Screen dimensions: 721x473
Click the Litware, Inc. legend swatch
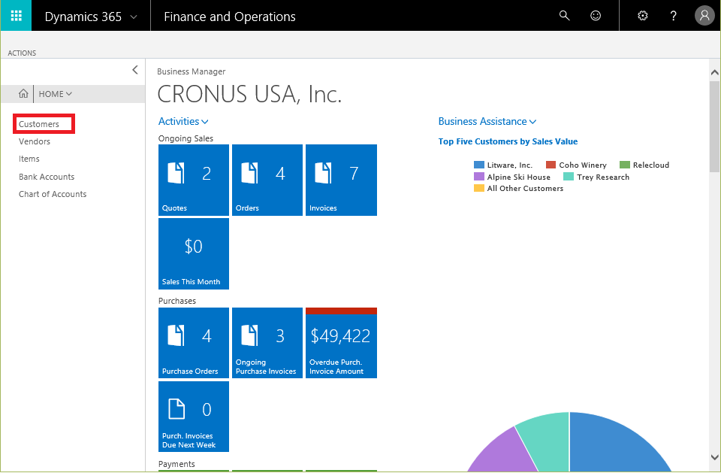pos(478,165)
